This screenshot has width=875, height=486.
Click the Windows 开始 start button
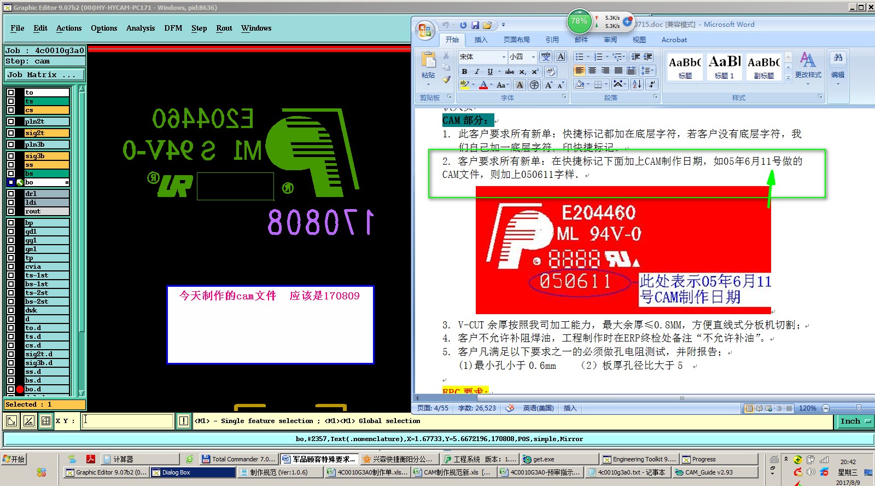pos(14,459)
